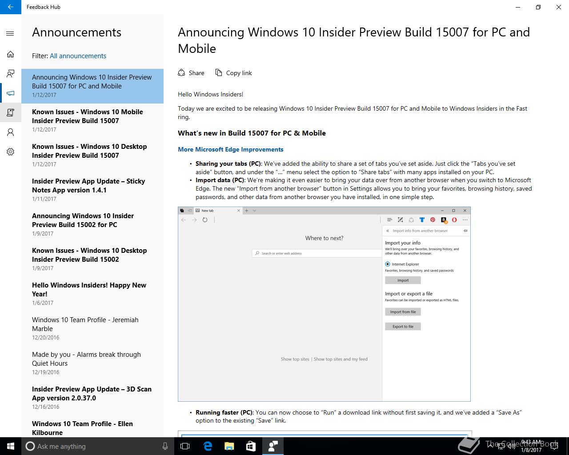The height and width of the screenshot is (455, 569).
Task: Open Known Issues Desktop Build 15007
Action: click(x=92, y=156)
